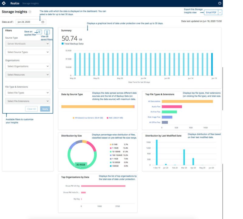Viewport: 243px width, 219px height.
Task: Select Storage Insights in the top navigation
Action: point(30,3)
